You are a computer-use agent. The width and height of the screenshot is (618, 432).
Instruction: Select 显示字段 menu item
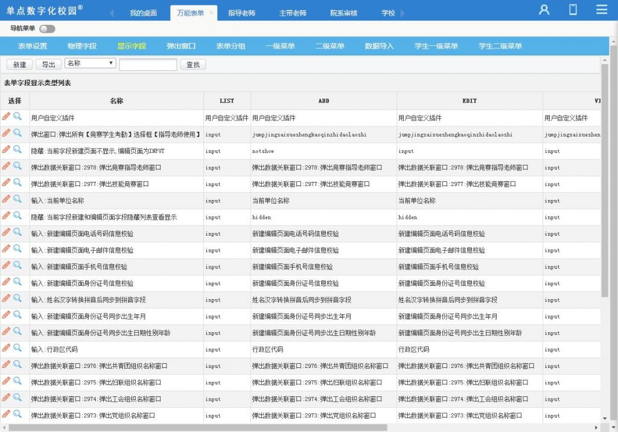point(132,46)
